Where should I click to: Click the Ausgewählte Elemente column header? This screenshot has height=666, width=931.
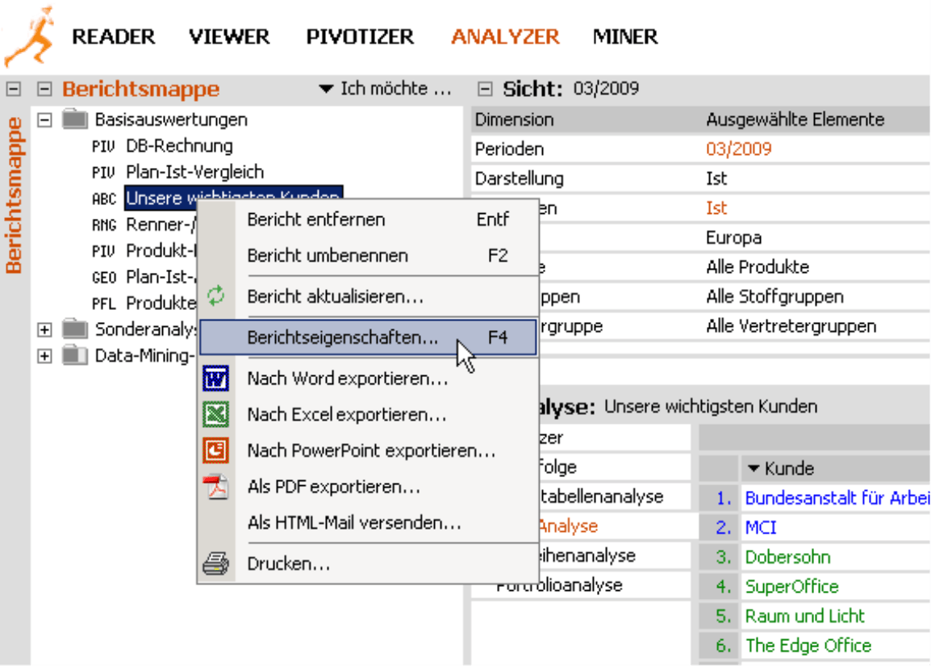[795, 120]
